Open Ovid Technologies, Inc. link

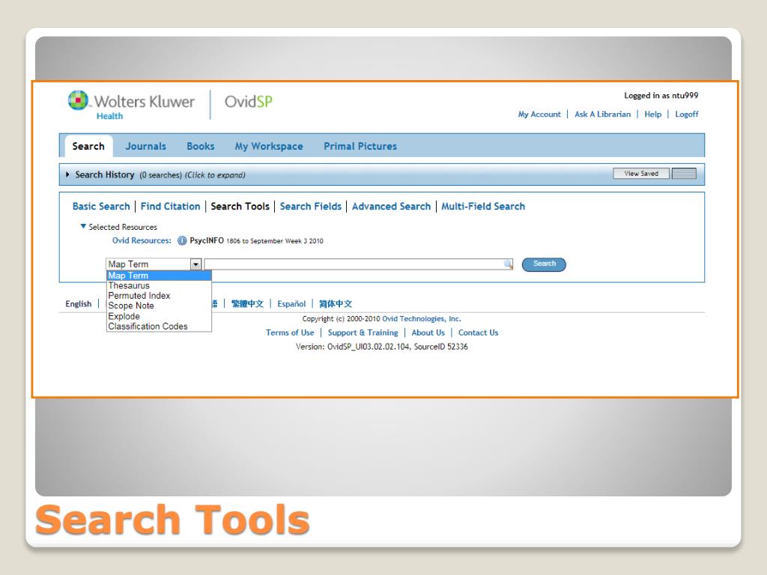[x=422, y=319]
